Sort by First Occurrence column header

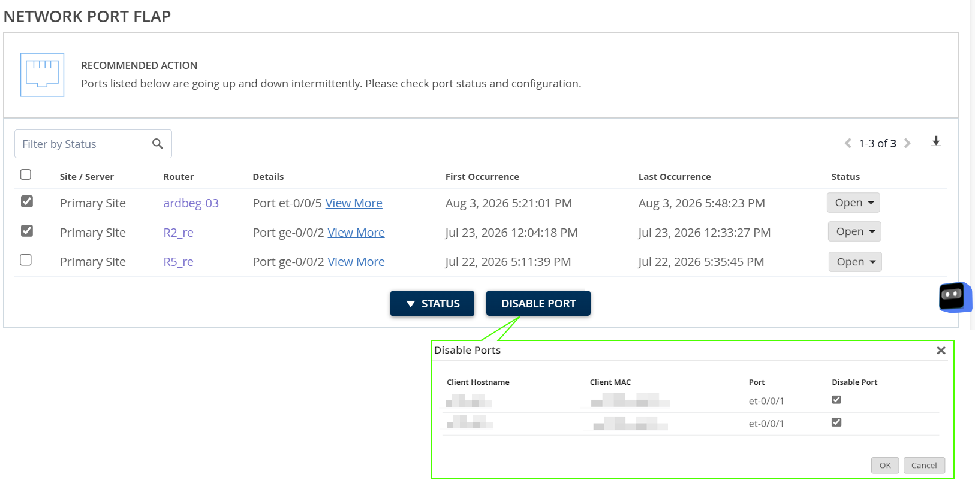point(482,177)
